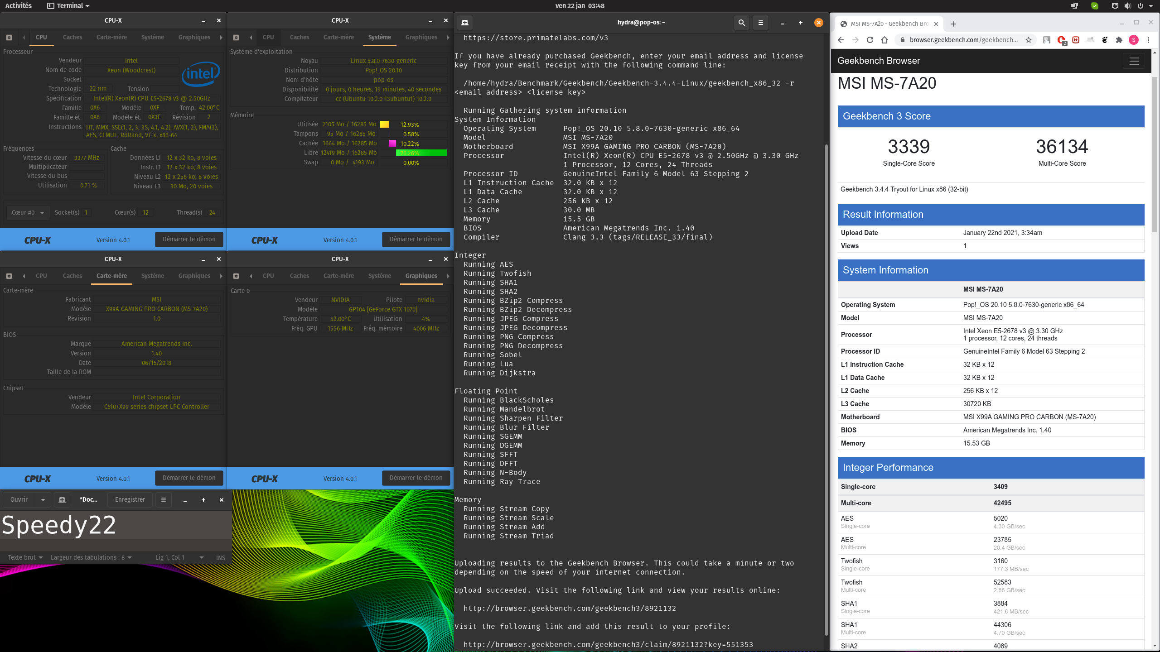Switch to Carte-mère tab in Carte 0 CPU-X window
The image size is (1160, 652).
(338, 276)
